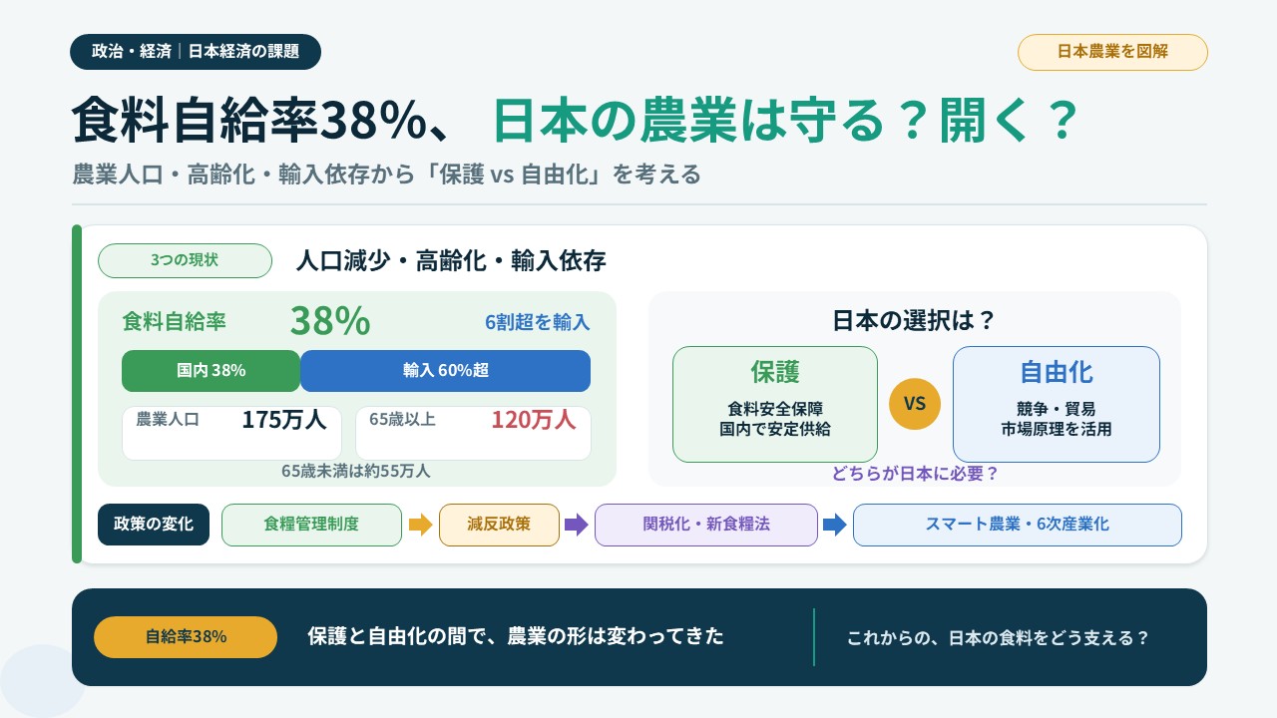
Task: Click the green 国内38% bar segment
Action: coord(211,371)
